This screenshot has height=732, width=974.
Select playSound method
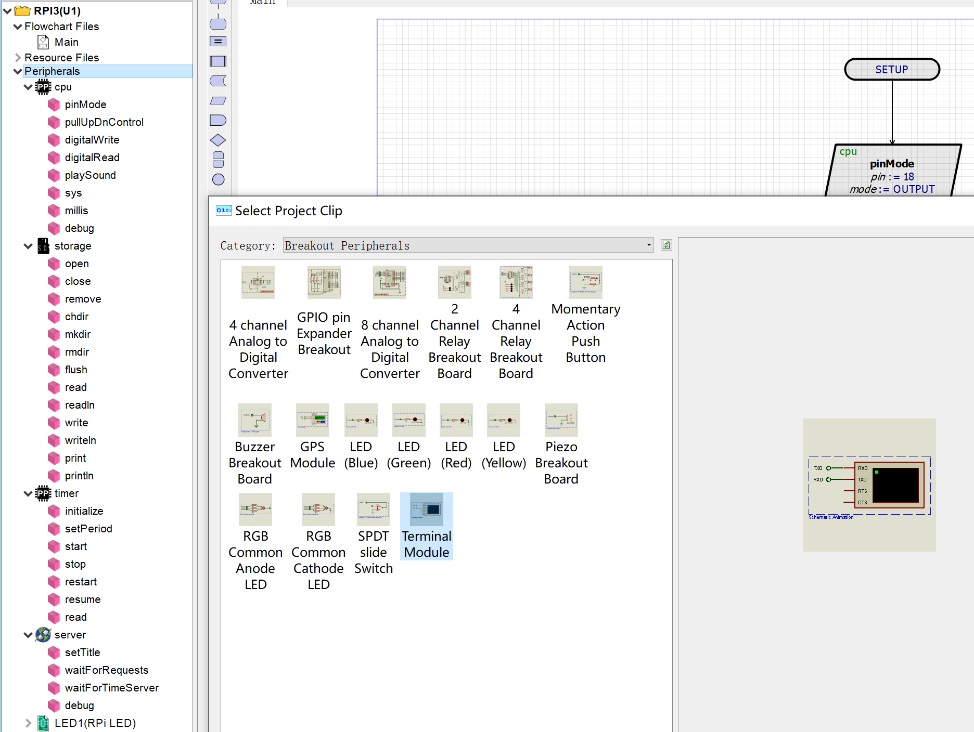(x=90, y=175)
